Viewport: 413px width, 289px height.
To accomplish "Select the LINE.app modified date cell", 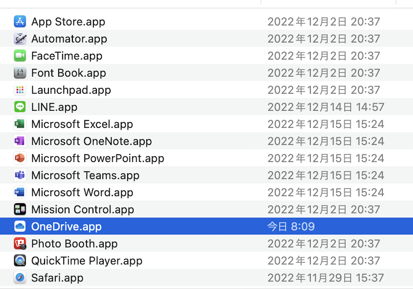I will 326,107.
